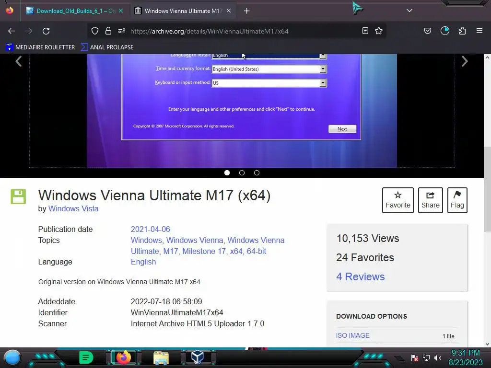Open VirtualBox from taskbar
The image size is (491, 368).
[x=198, y=357]
